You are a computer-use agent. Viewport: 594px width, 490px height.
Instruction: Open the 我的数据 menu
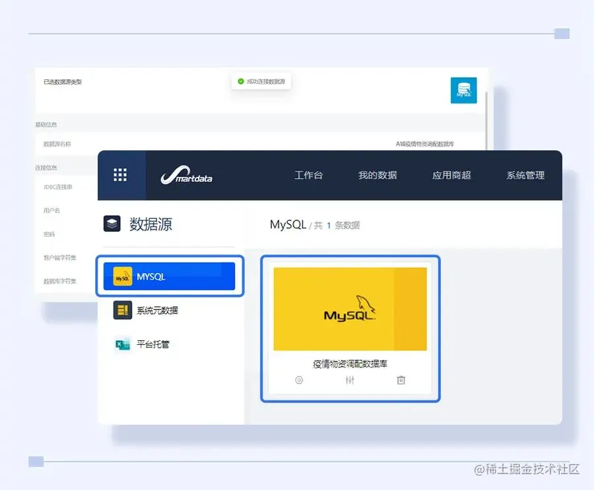[378, 175]
